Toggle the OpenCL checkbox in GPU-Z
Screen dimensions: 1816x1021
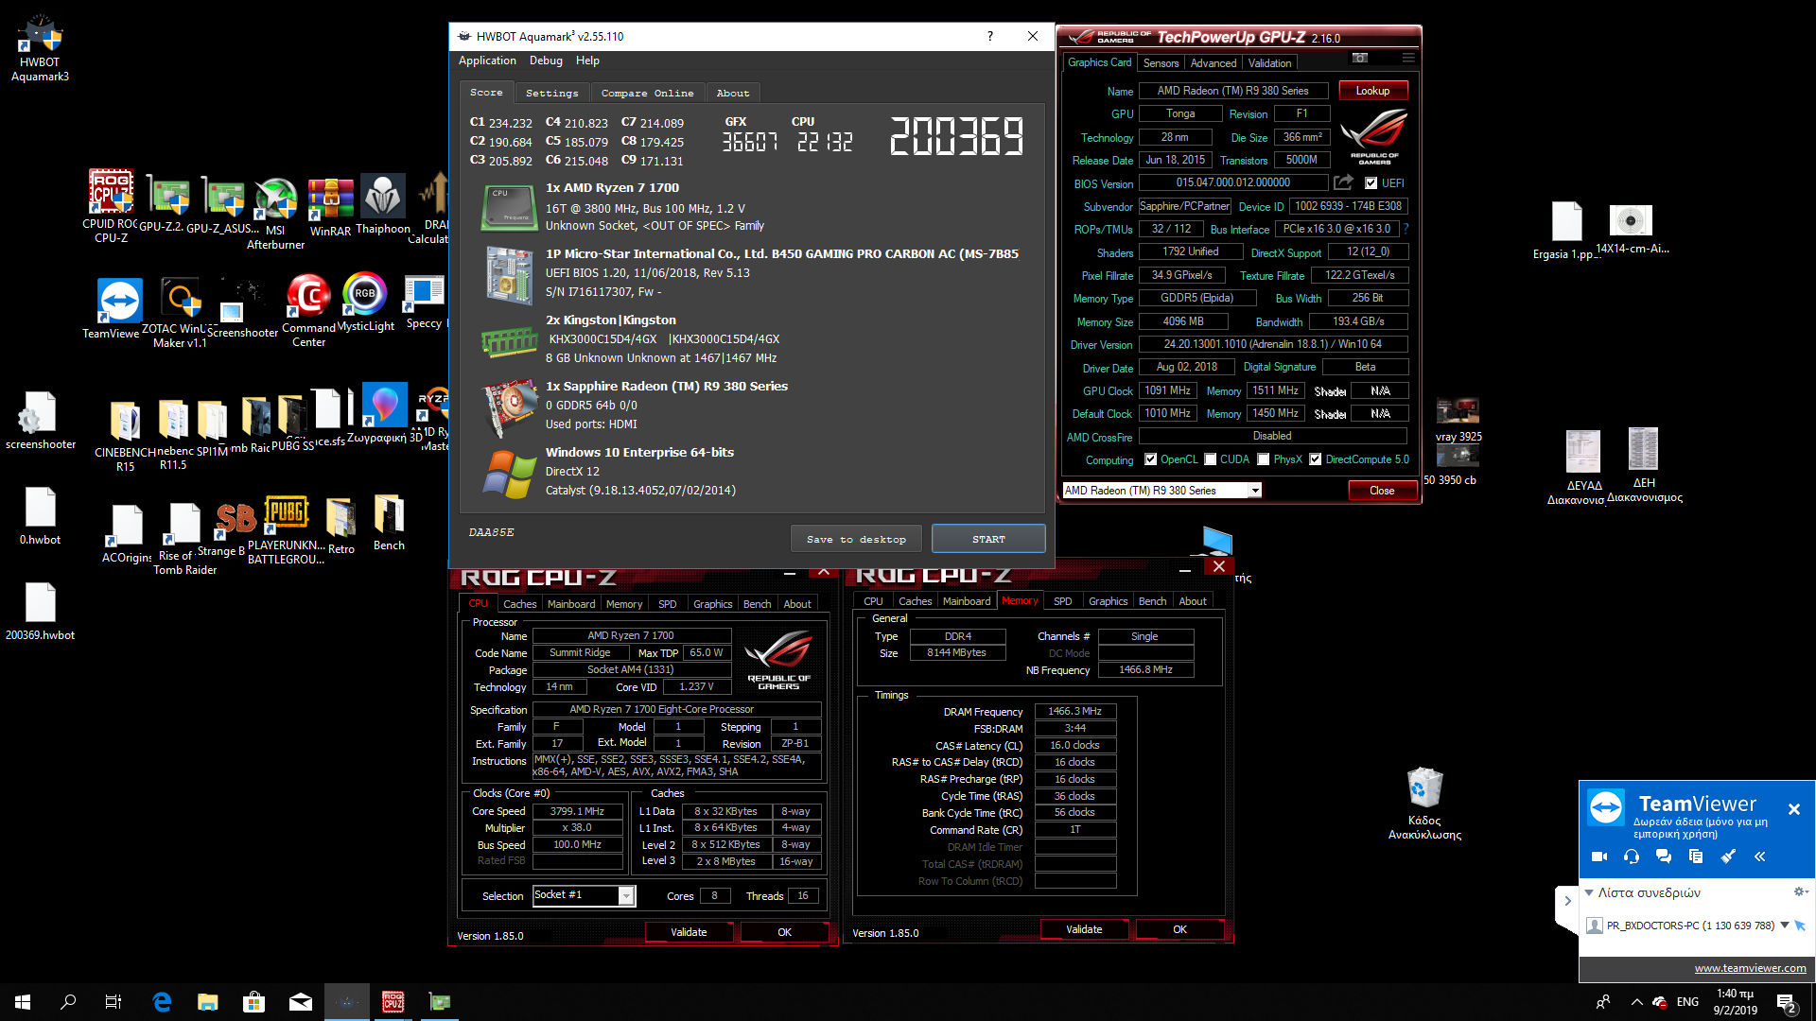pyautogui.click(x=1151, y=459)
